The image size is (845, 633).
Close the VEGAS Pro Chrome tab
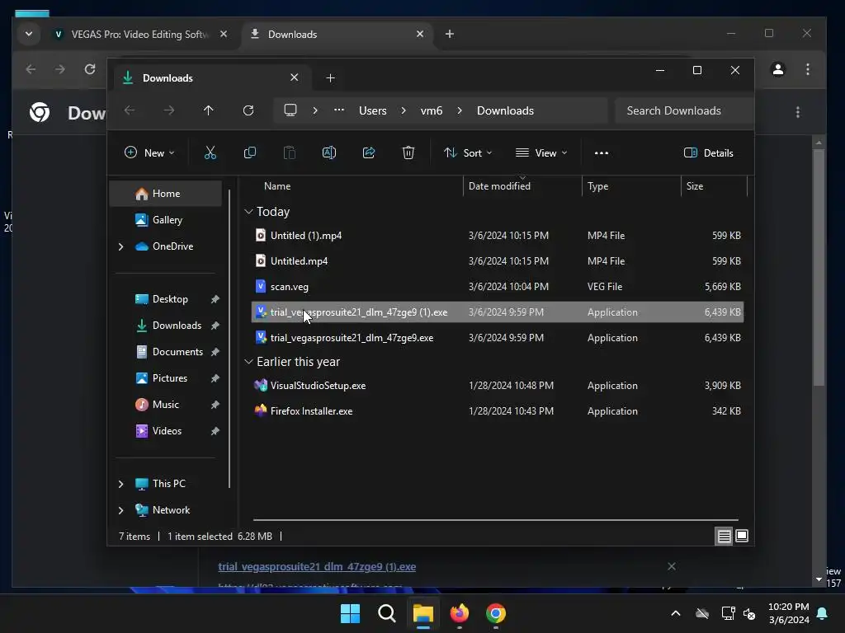point(224,34)
